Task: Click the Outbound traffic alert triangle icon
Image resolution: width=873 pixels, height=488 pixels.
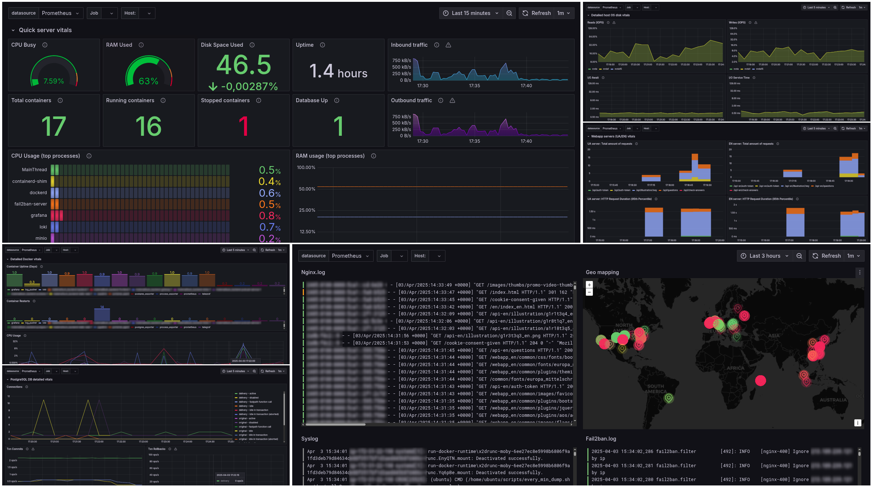Action: point(452,100)
